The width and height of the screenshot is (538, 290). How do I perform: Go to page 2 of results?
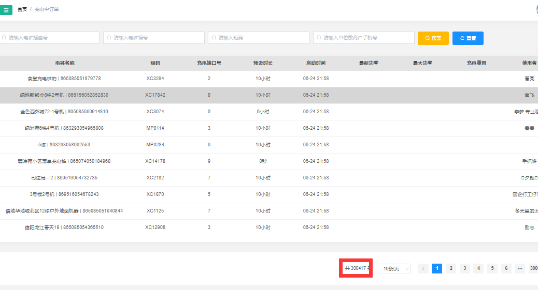click(x=451, y=268)
